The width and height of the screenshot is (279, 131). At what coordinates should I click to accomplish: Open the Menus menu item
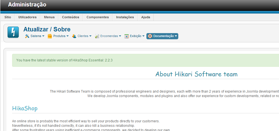tap(49, 17)
